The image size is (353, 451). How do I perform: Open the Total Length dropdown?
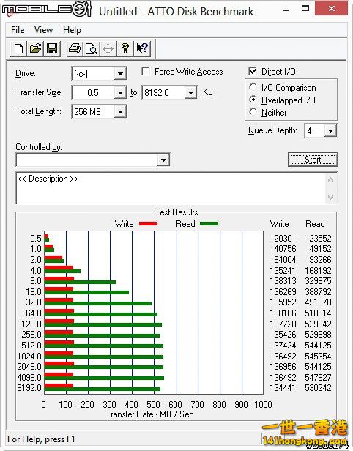(x=120, y=111)
